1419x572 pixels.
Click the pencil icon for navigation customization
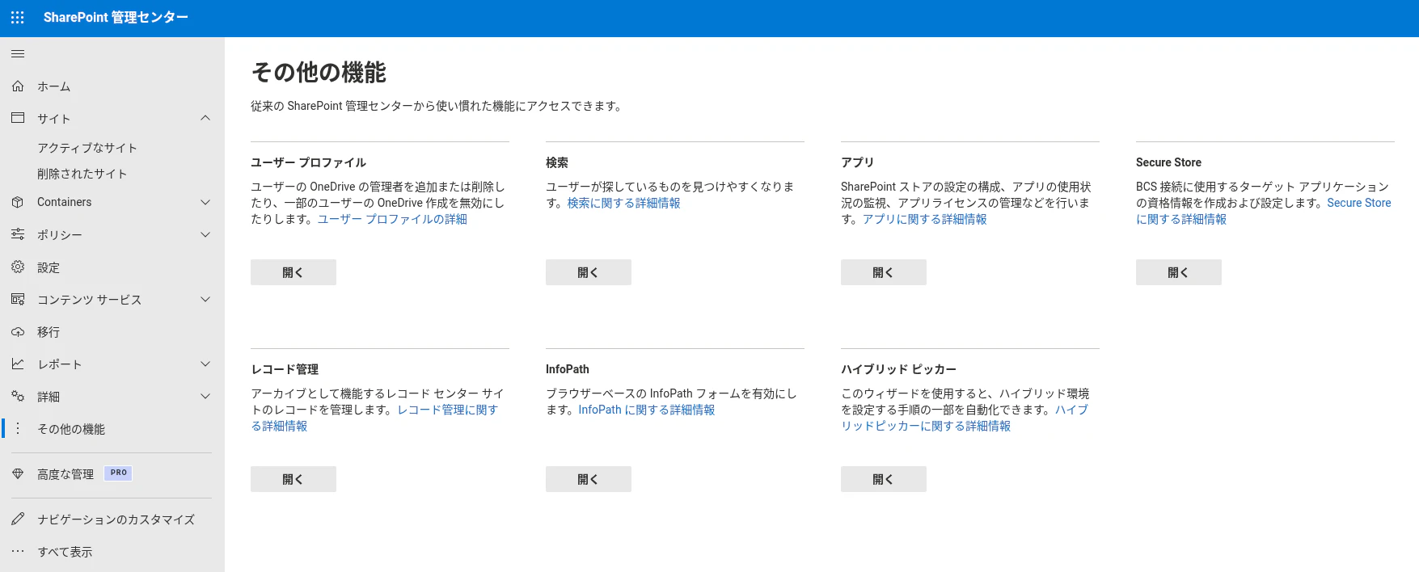[x=18, y=519]
